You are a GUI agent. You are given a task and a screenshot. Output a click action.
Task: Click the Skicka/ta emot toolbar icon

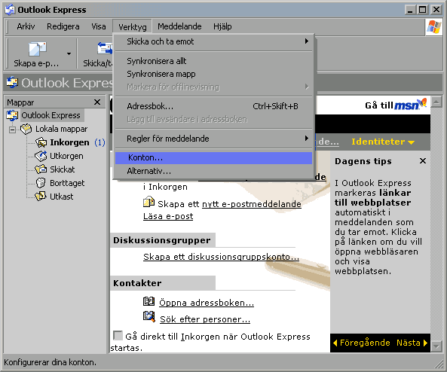click(x=105, y=48)
